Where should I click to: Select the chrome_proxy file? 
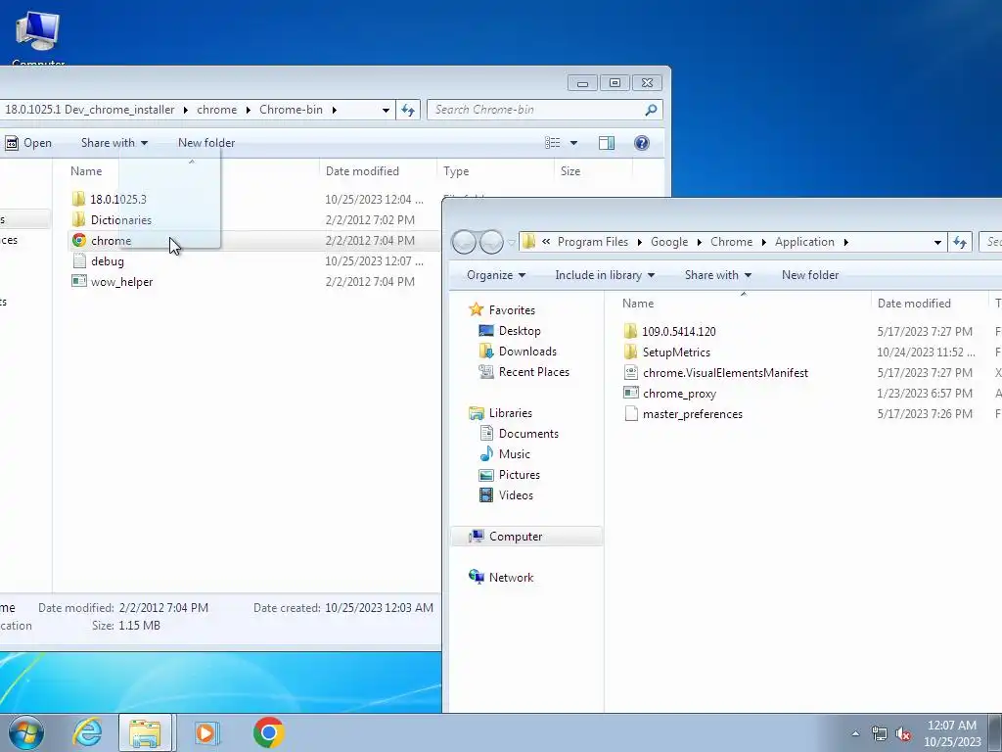tap(679, 394)
